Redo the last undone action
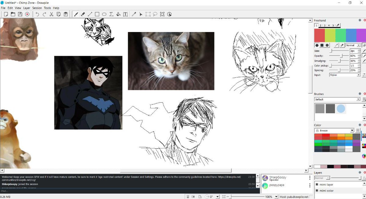This screenshot has width=366, height=199. [44, 14]
